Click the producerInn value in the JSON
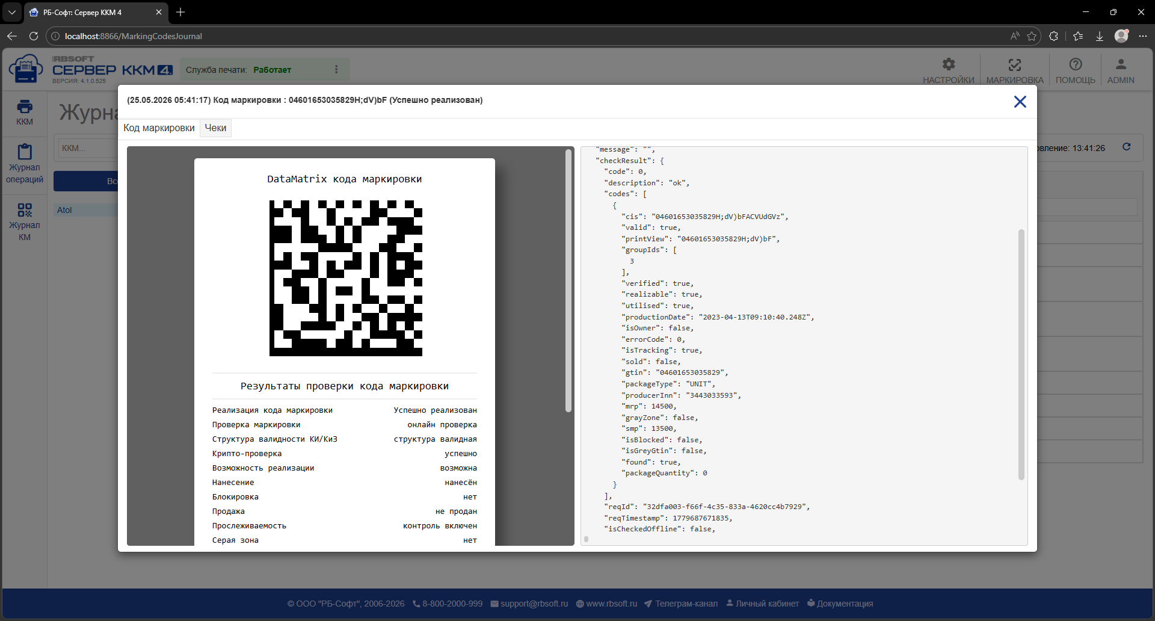This screenshot has height=621, width=1155. pos(712,395)
